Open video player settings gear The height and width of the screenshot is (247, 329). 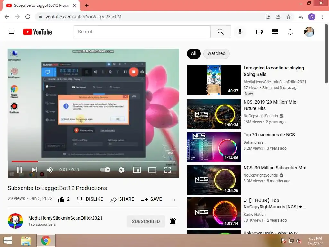pyautogui.click(x=121, y=170)
